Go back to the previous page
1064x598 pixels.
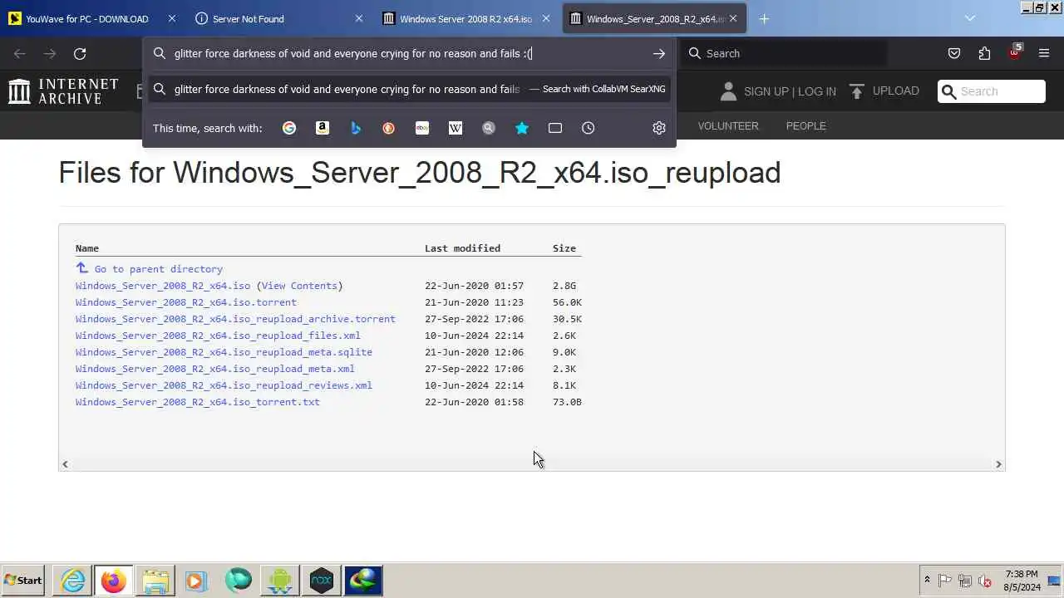coord(20,53)
